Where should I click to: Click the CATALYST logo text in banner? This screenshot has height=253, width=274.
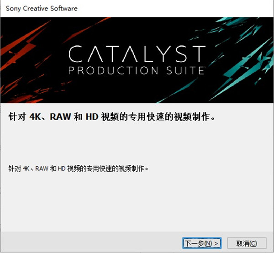(x=137, y=54)
